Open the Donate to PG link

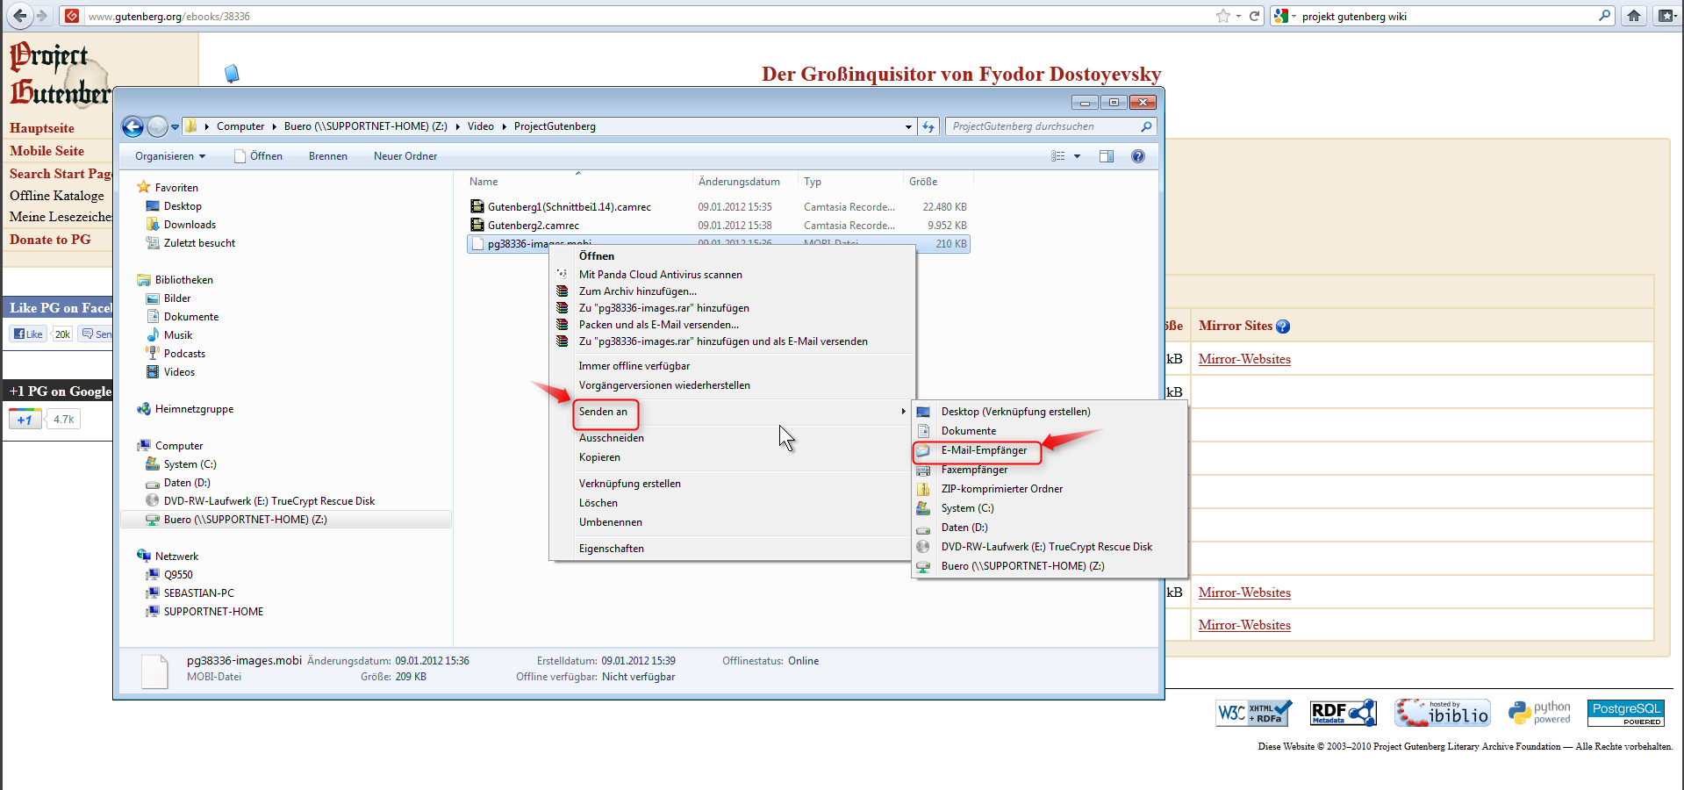pos(50,240)
